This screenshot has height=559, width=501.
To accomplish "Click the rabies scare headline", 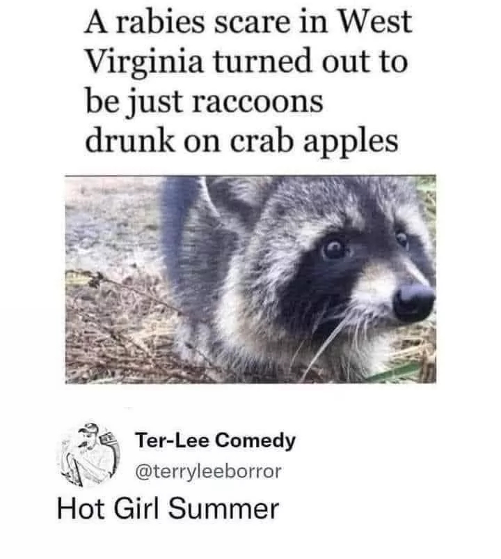I will tap(248, 82).
